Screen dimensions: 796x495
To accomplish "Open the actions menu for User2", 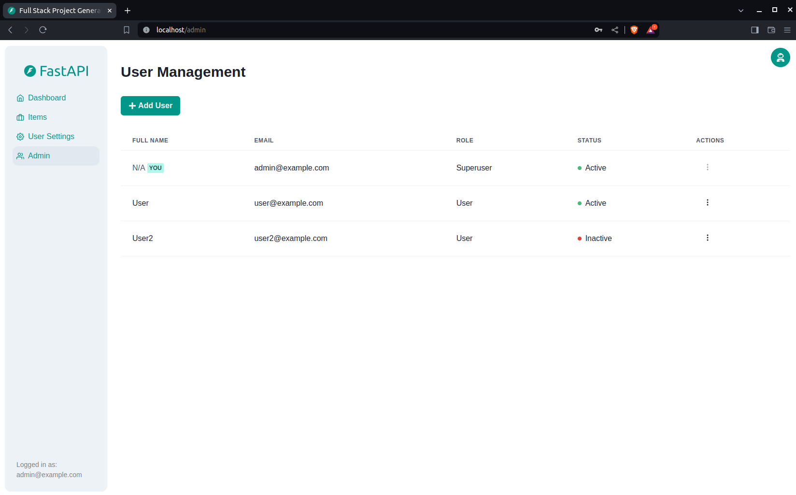I will click(x=707, y=238).
